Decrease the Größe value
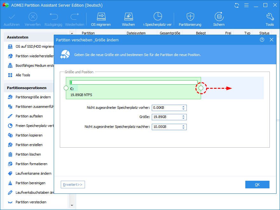280x210 pixels. (x=183, y=118)
